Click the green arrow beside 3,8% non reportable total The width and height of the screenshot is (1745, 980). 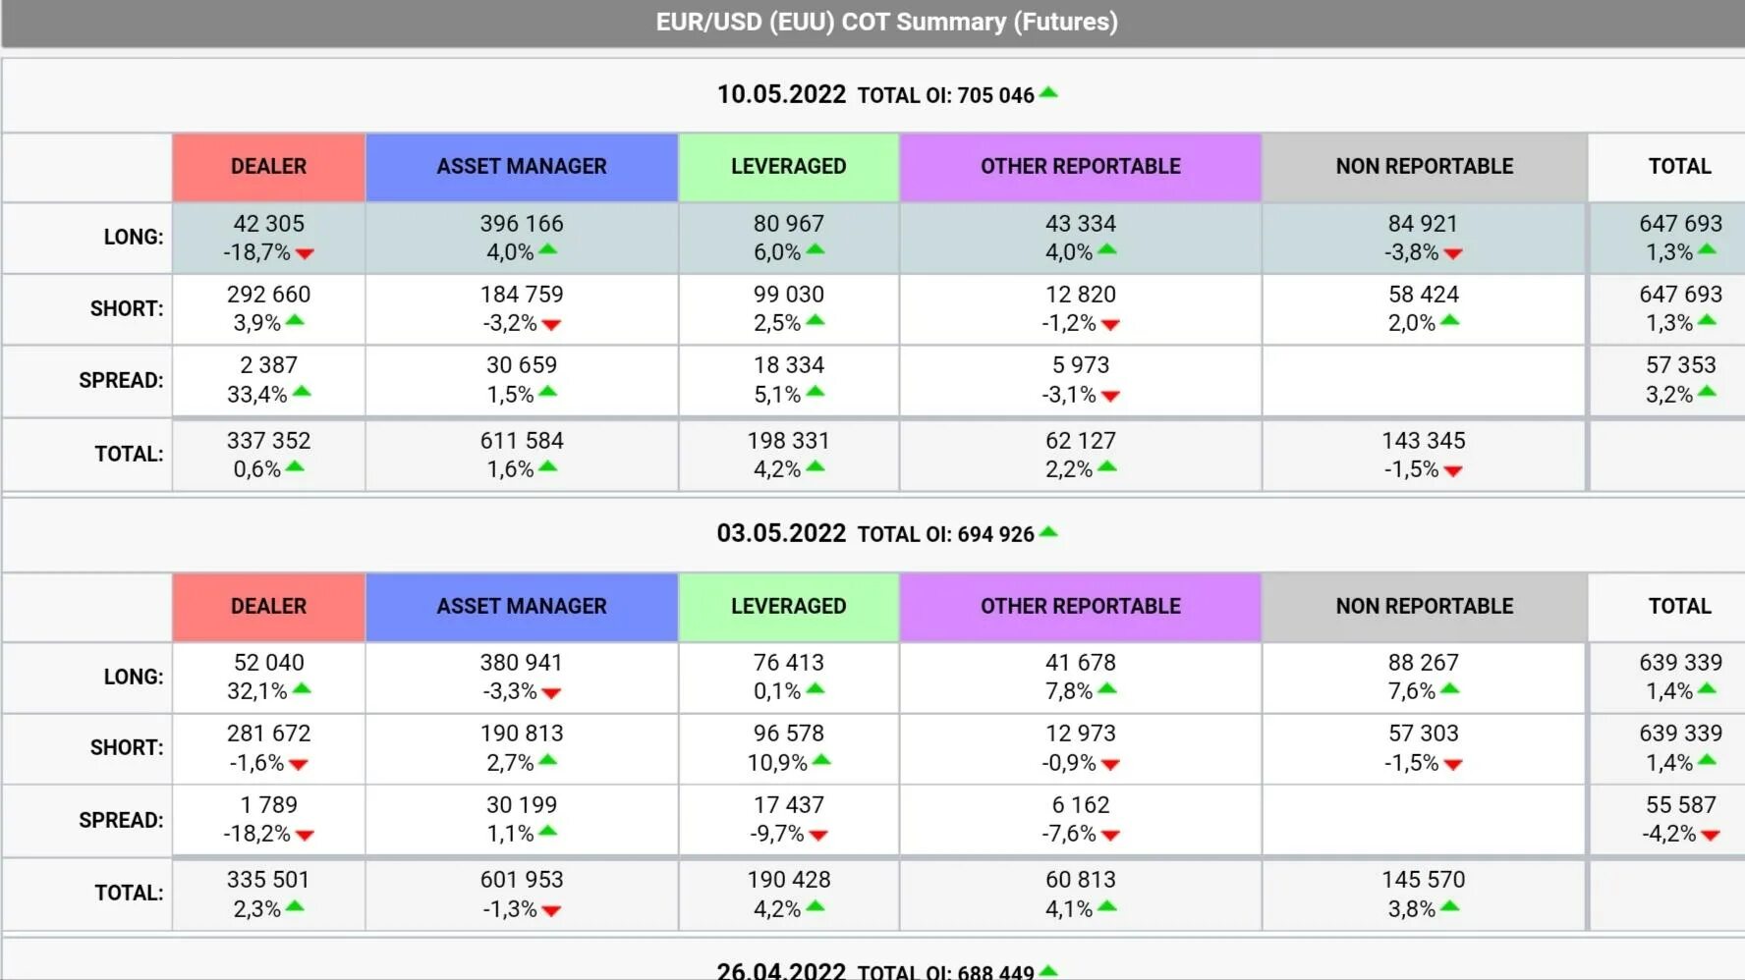1449,906
